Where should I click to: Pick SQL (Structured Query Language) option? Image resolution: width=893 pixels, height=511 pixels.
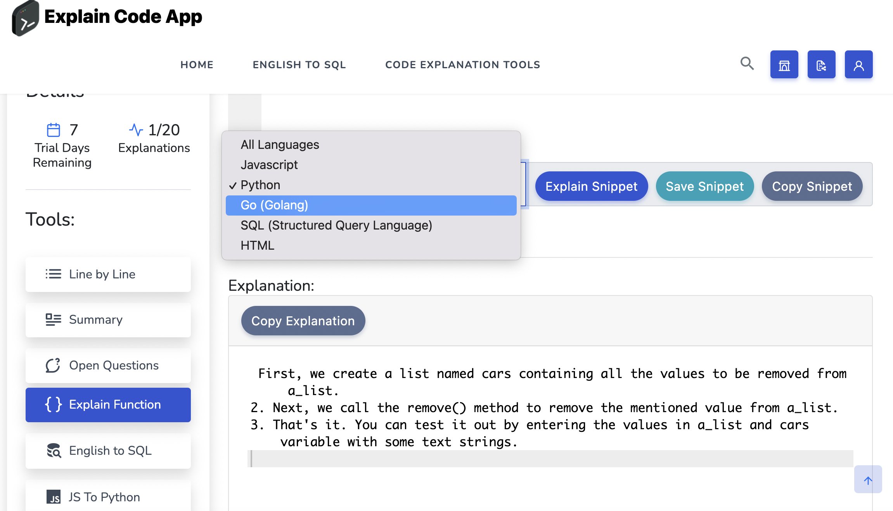(x=336, y=225)
